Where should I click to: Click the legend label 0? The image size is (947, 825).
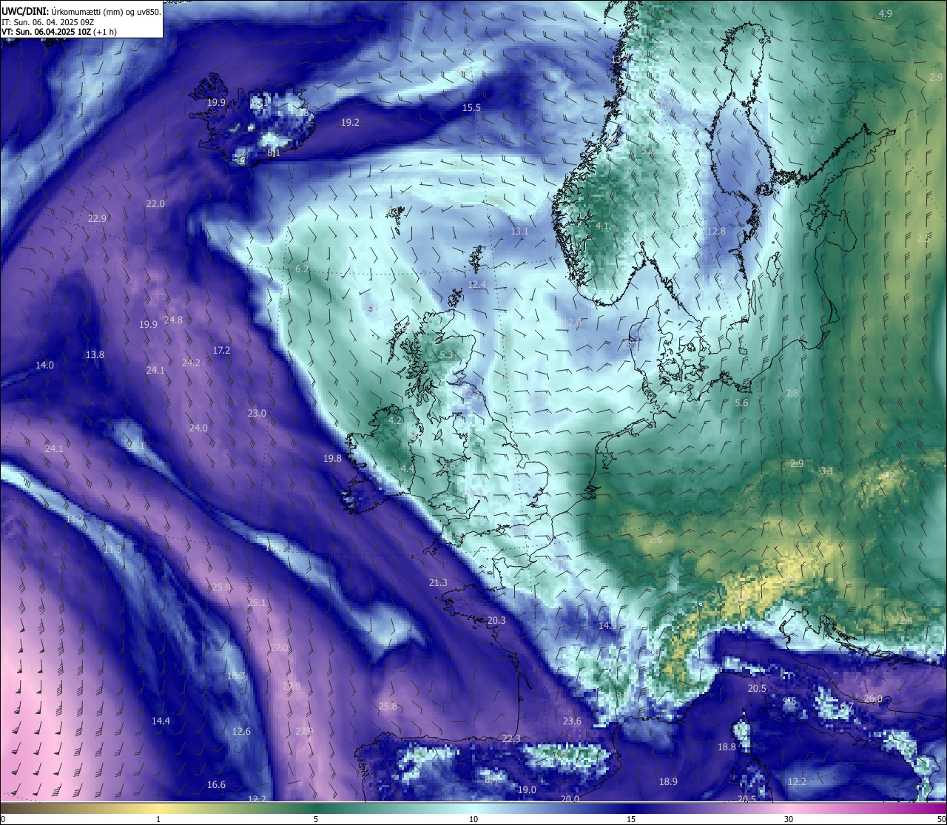[x=3, y=819]
